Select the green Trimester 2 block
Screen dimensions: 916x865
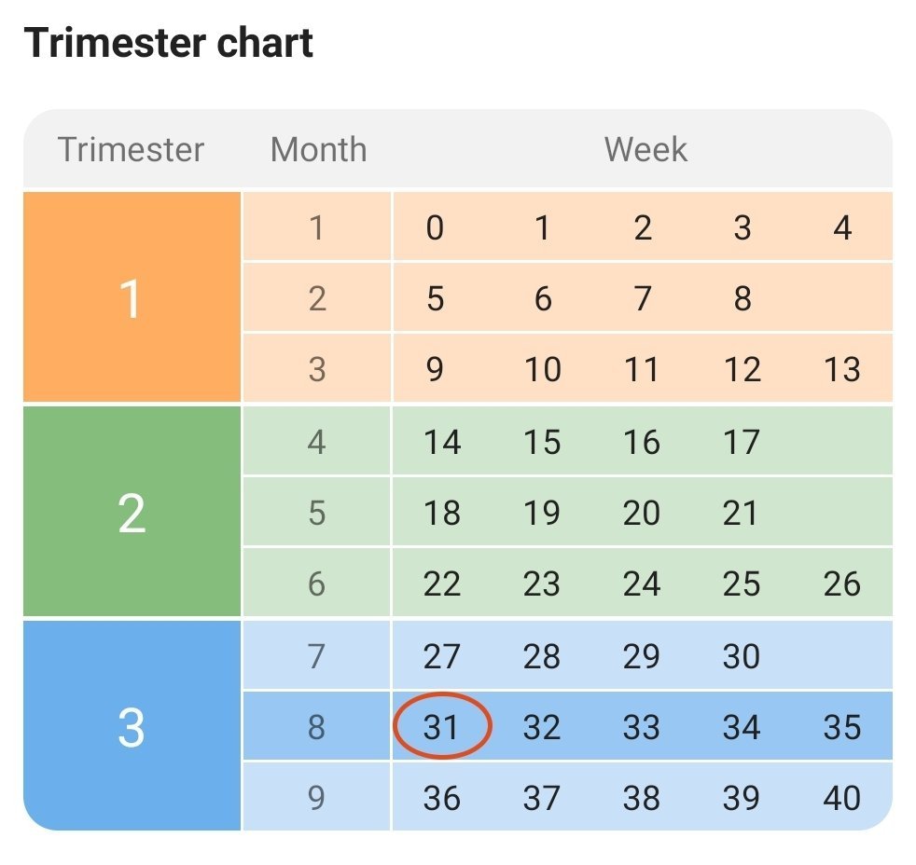pyautogui.click(x=132, y=512)
